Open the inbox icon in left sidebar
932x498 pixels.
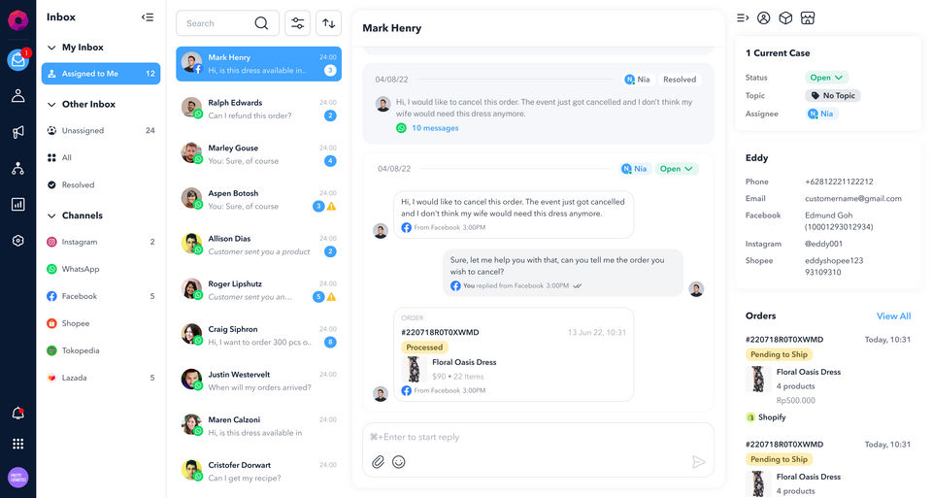click(x=17, y=59)
